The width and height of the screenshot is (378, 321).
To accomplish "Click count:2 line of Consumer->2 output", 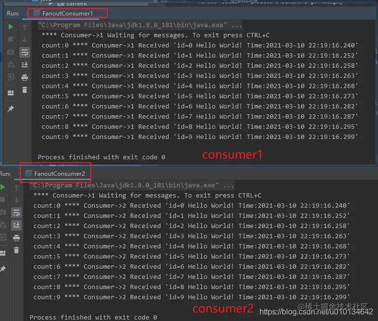I will coord(191,226).
